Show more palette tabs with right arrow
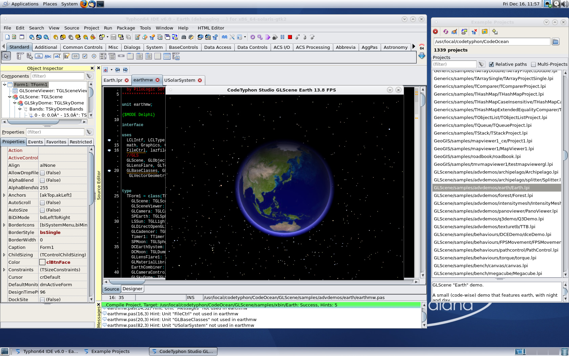Screen dimensions: 569x356 414,47
